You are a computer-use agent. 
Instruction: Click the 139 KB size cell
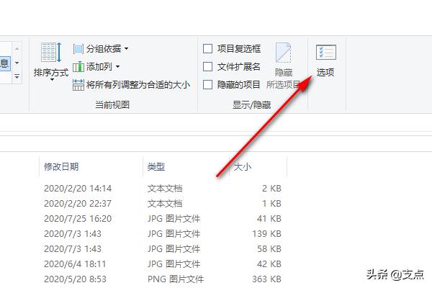point(266,234)
